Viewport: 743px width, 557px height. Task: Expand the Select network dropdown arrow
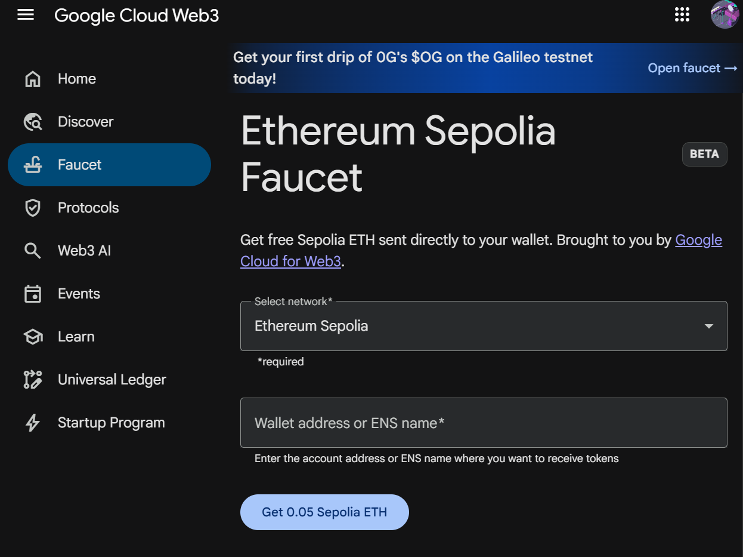click(x=708, y=326)
